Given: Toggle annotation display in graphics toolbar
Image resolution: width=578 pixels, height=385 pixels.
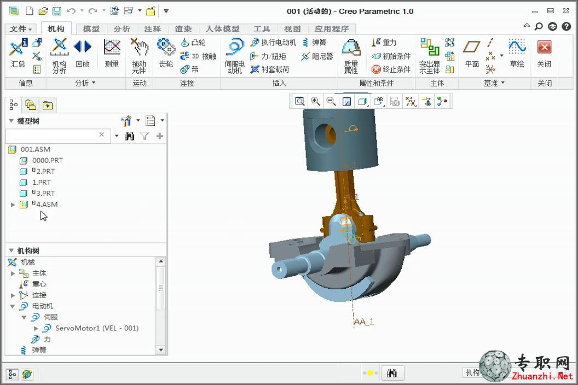Looking at the screenshot, I should tap(379, 101).
